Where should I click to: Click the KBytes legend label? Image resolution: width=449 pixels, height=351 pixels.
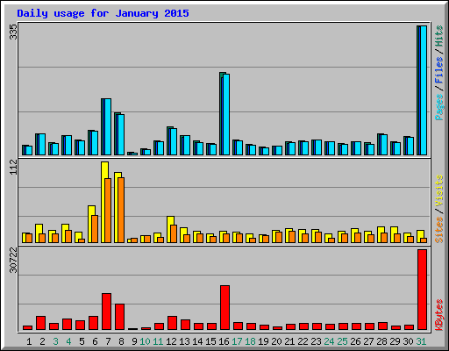coord(438,315)
